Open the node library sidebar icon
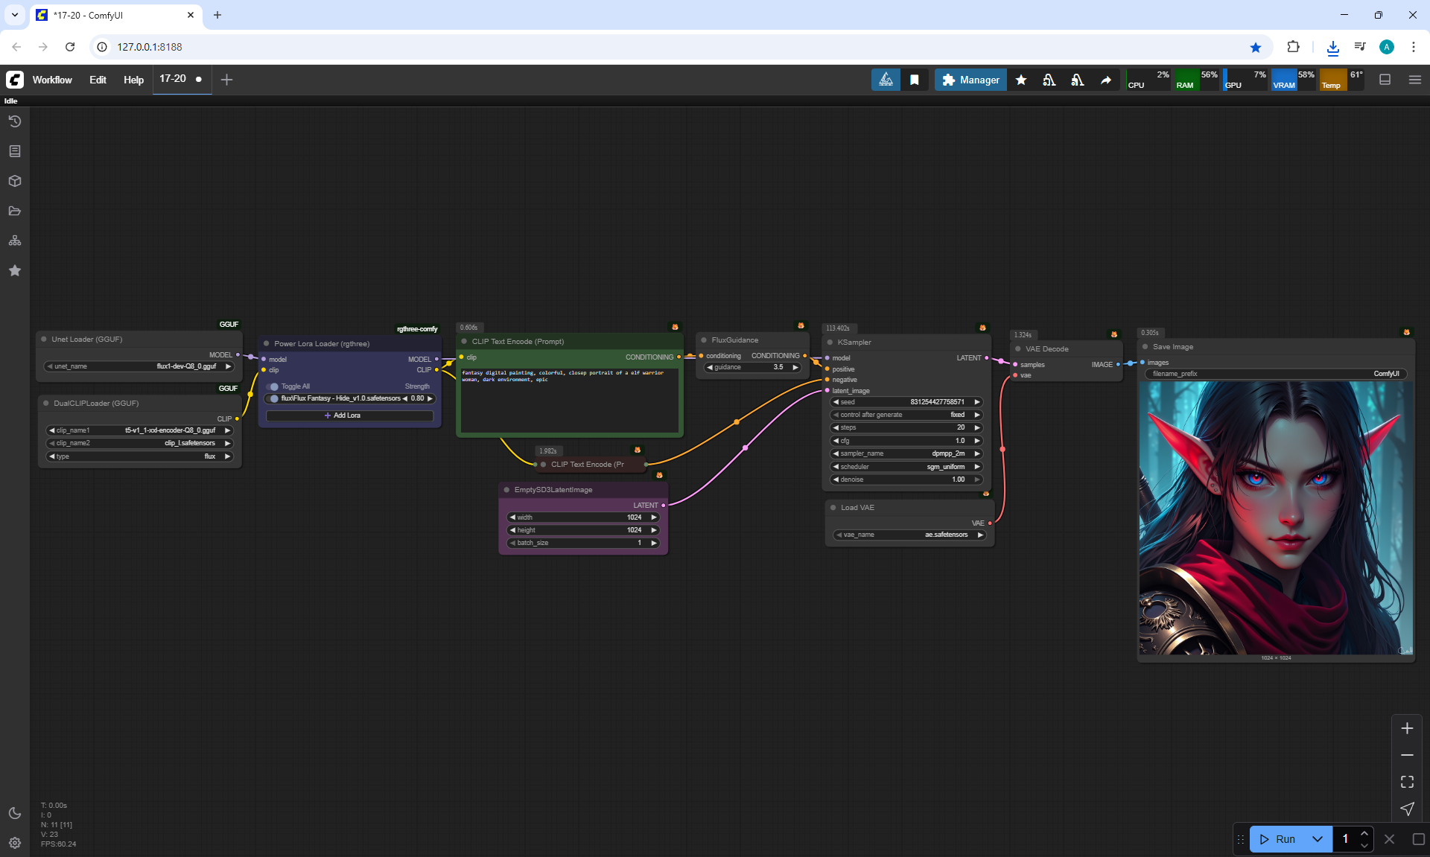This screenshot has height=857, width=1430. [14, 151]
